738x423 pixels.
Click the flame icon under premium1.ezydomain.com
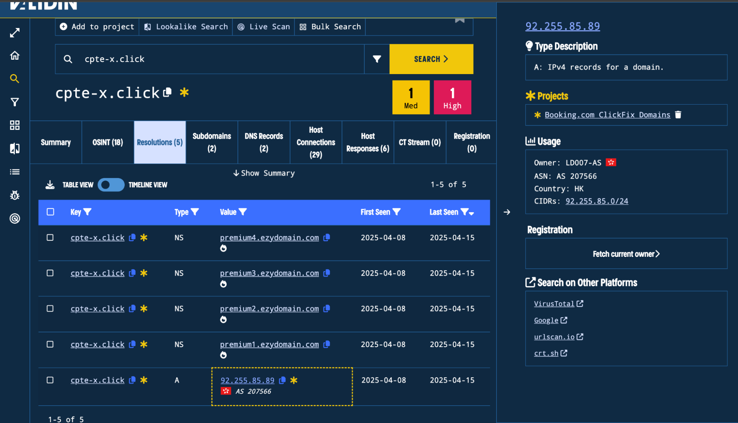[x=223, y=355]
